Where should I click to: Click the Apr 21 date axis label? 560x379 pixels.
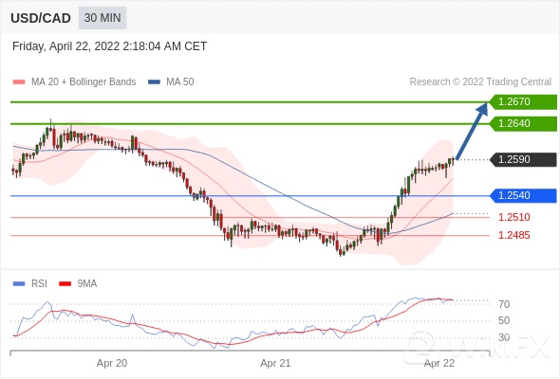pos(275,363)
